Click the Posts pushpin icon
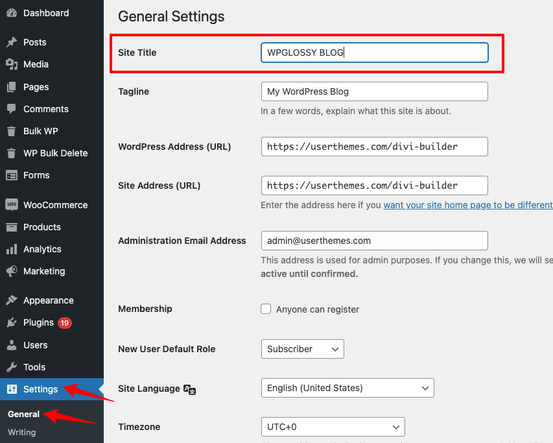This screenshot has height=443, width=553. point(12,42)
